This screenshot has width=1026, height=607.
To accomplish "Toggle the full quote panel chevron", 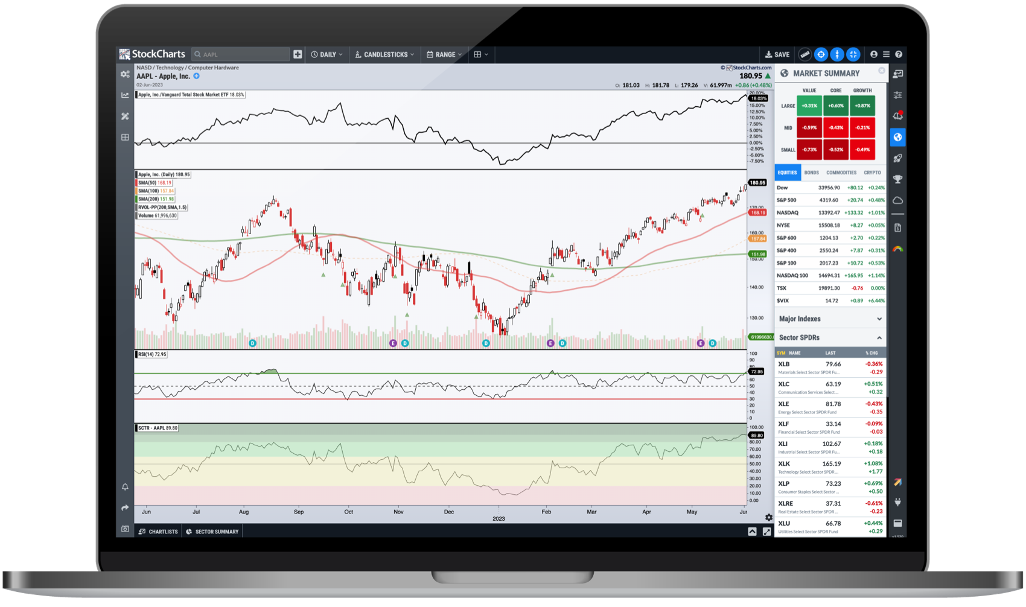I will pos(752,532).
